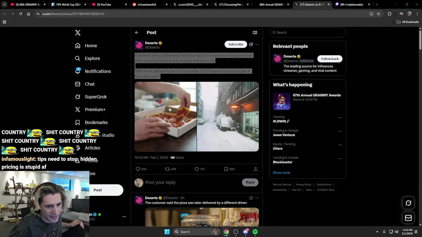Screen dimensions: 422x237
Task: Open account menu dots near profile
Action: coord(124,217)
